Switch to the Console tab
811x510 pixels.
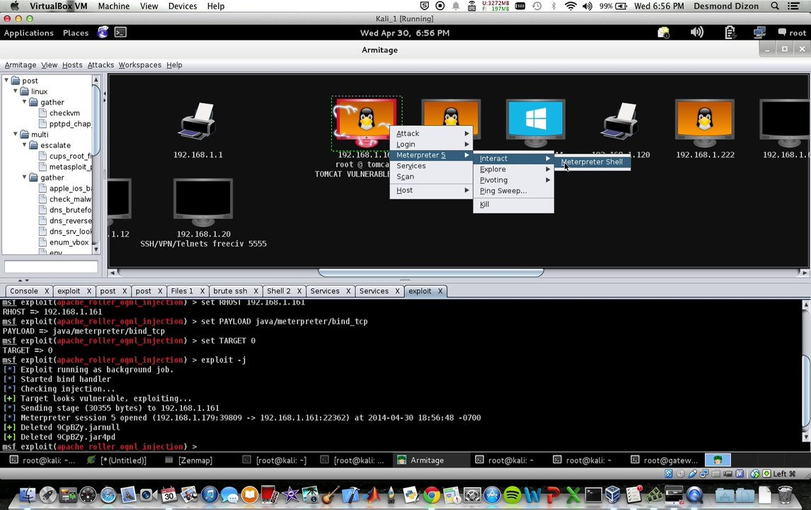tap(24, 291)
